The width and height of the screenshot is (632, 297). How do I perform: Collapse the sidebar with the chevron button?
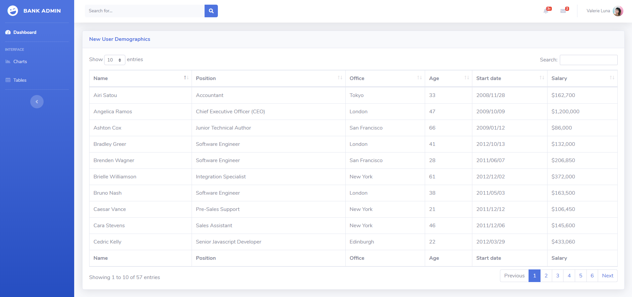[x=37, y=102]
